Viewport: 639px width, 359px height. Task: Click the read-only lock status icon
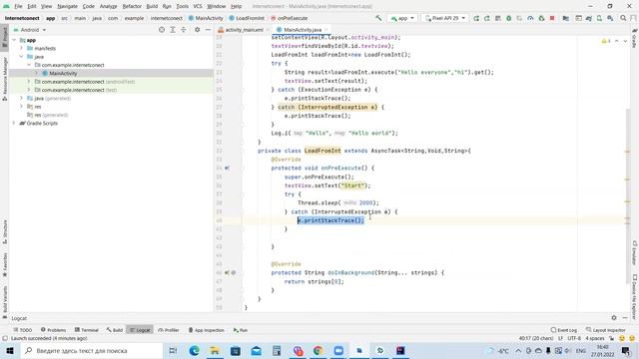click(611, 338)
